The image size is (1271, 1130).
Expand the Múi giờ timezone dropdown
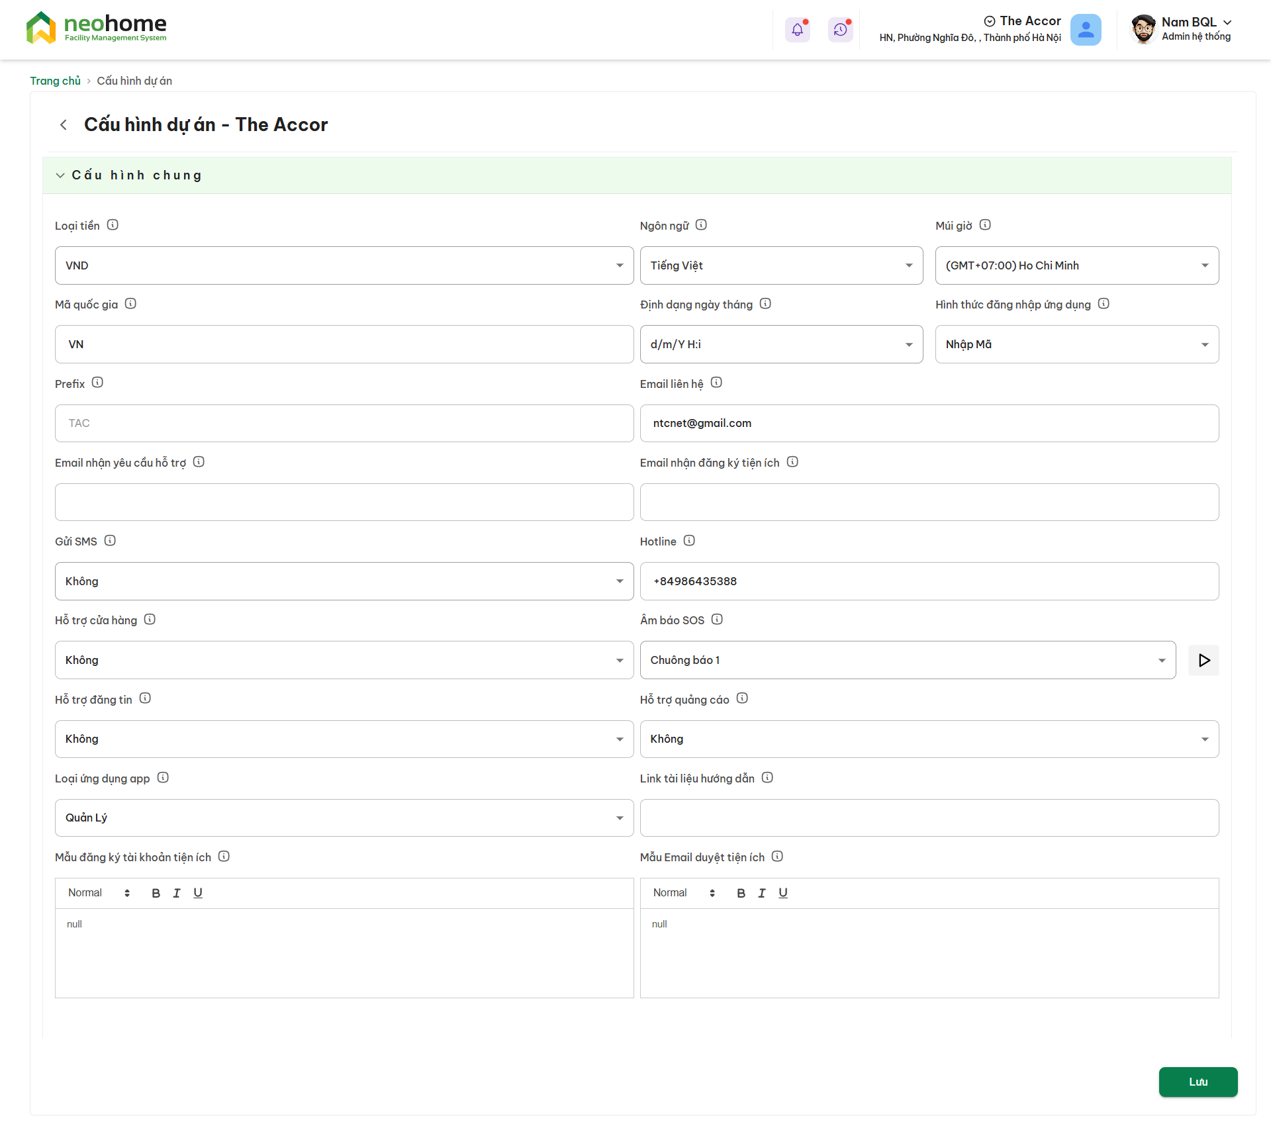click(x=1076, y=265)
